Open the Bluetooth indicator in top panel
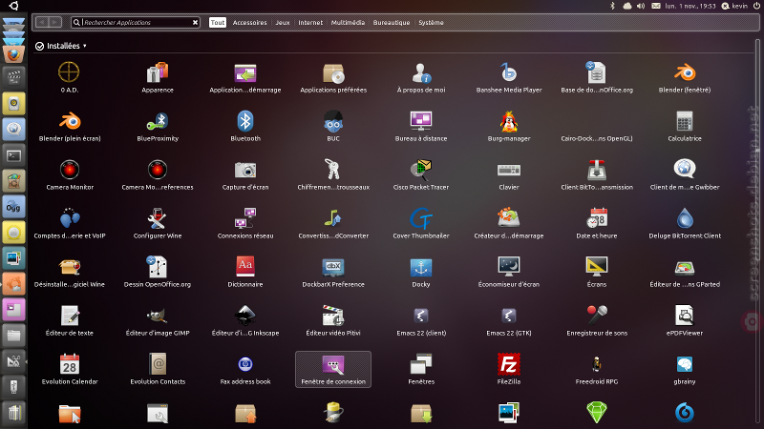This screenshot has height=429, width=764. click(613, 6)
